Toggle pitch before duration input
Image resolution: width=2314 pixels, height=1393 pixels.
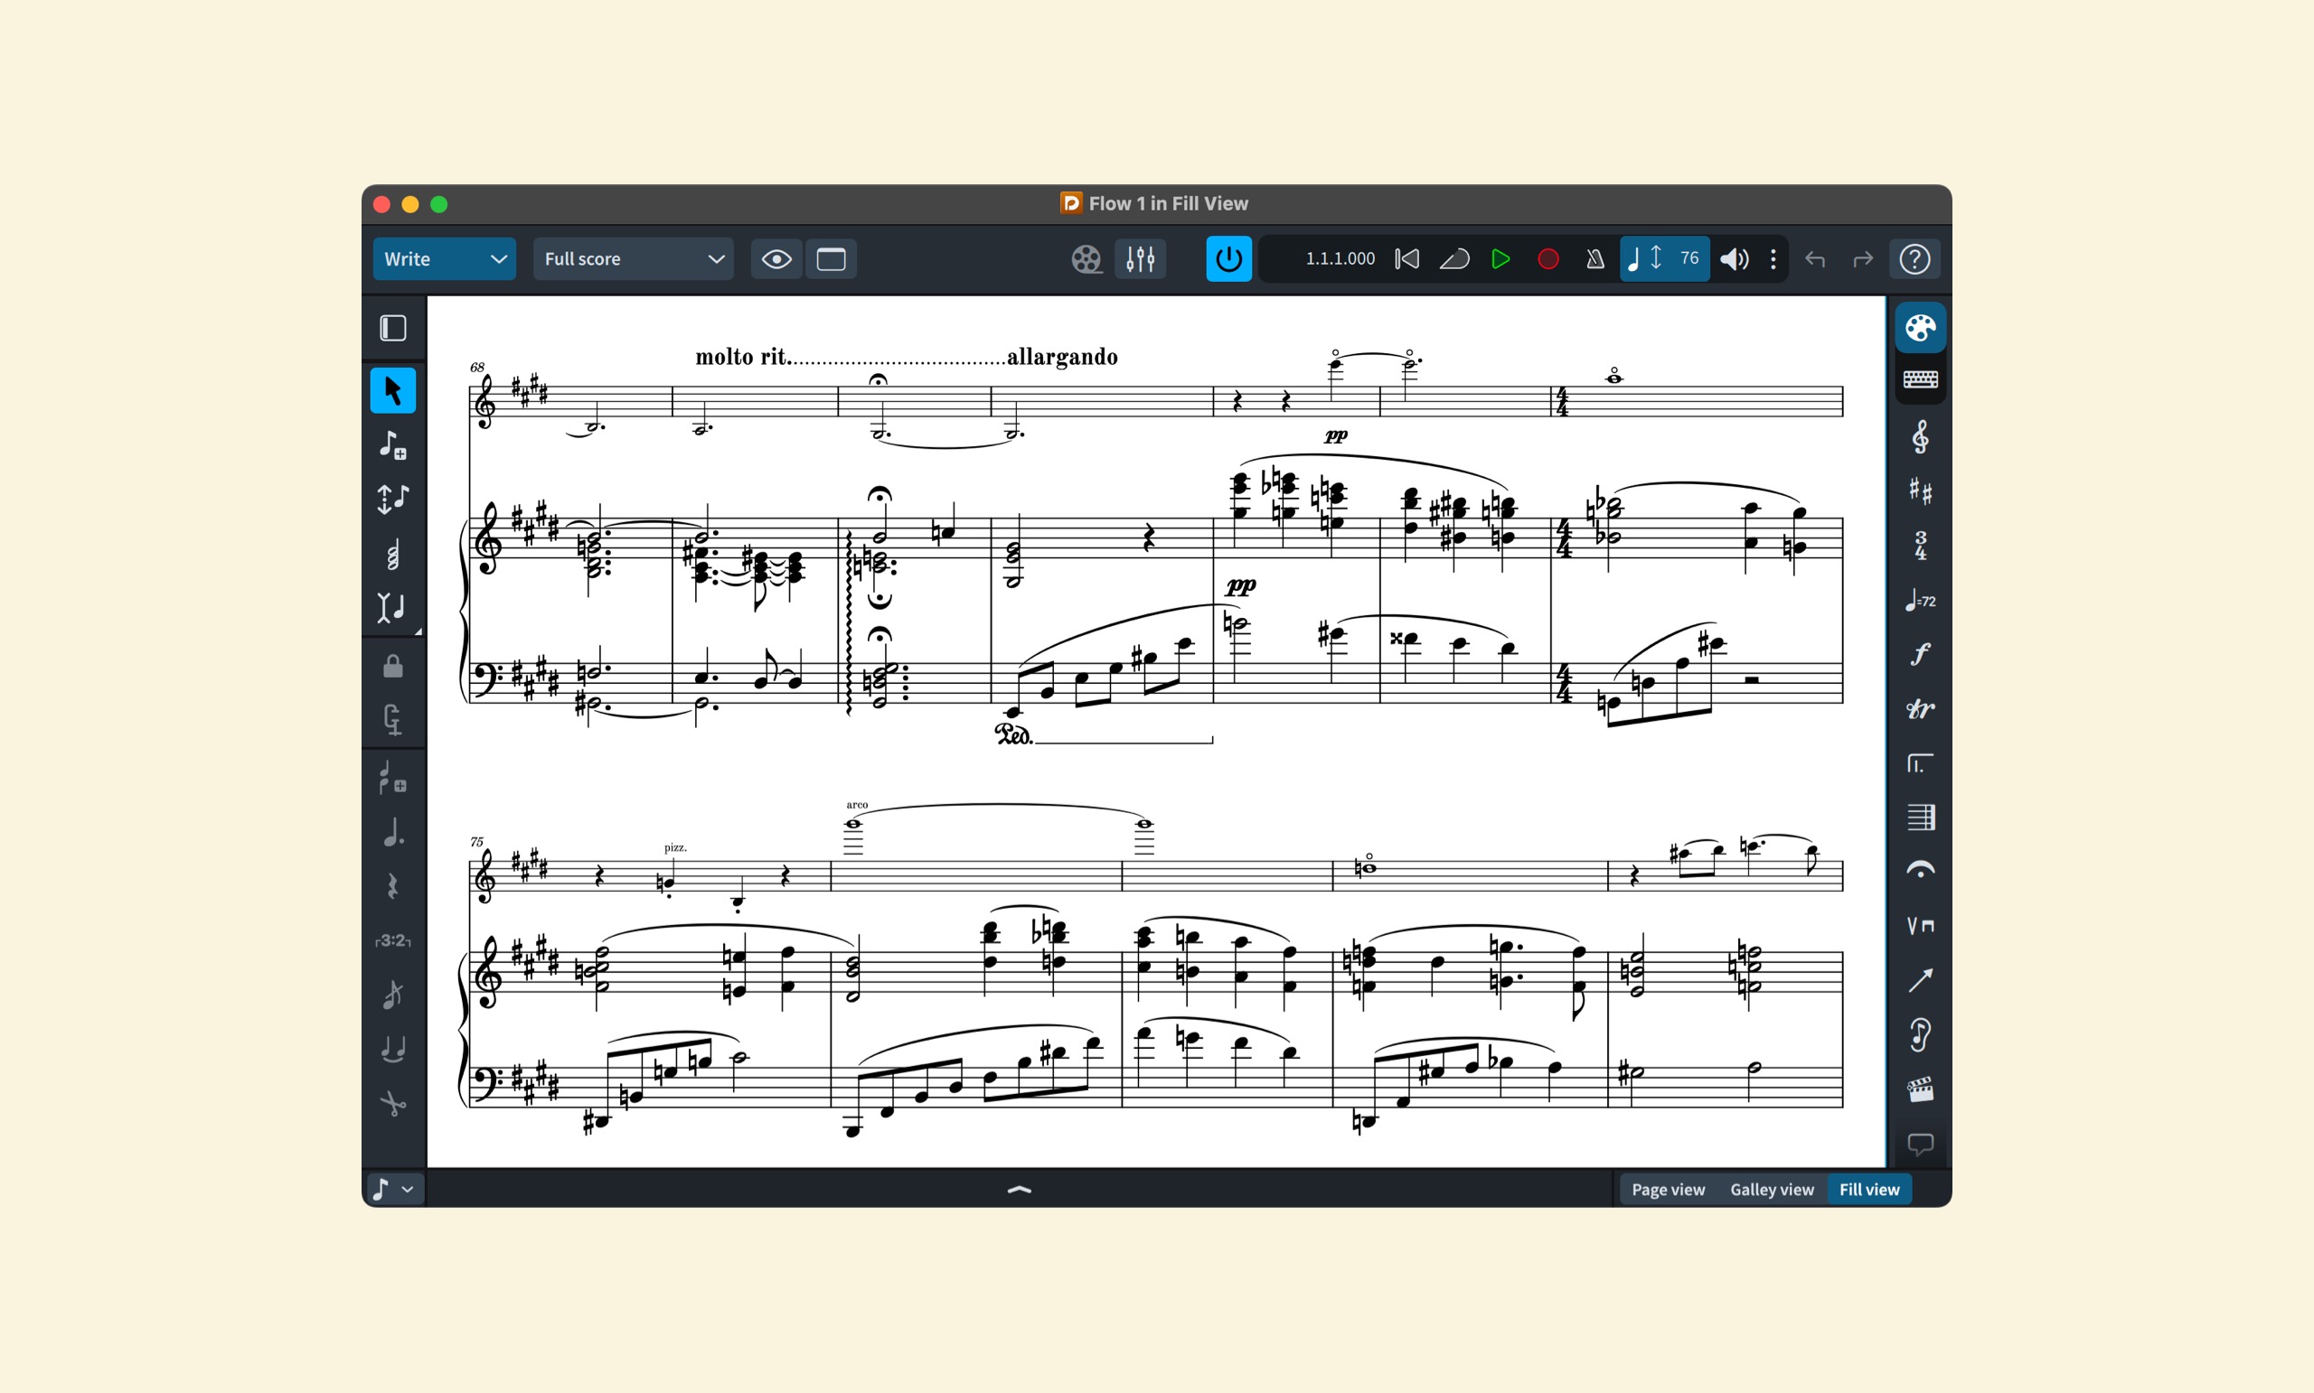coord(392,499)
